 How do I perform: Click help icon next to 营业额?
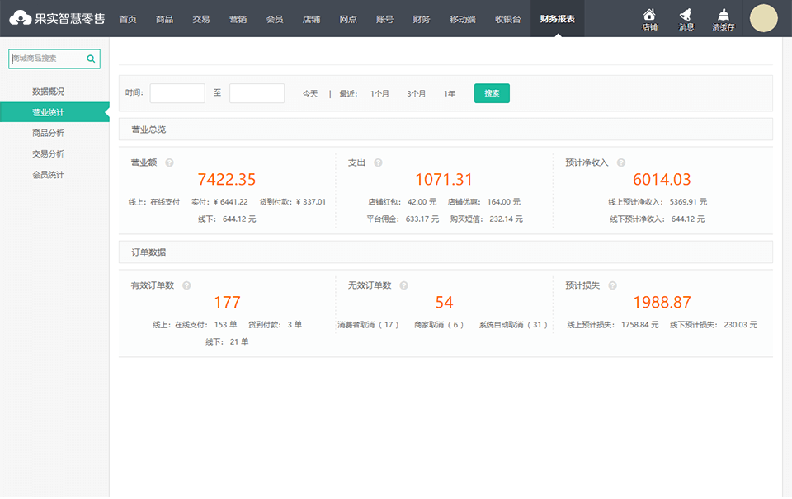(x=169, y=162)
